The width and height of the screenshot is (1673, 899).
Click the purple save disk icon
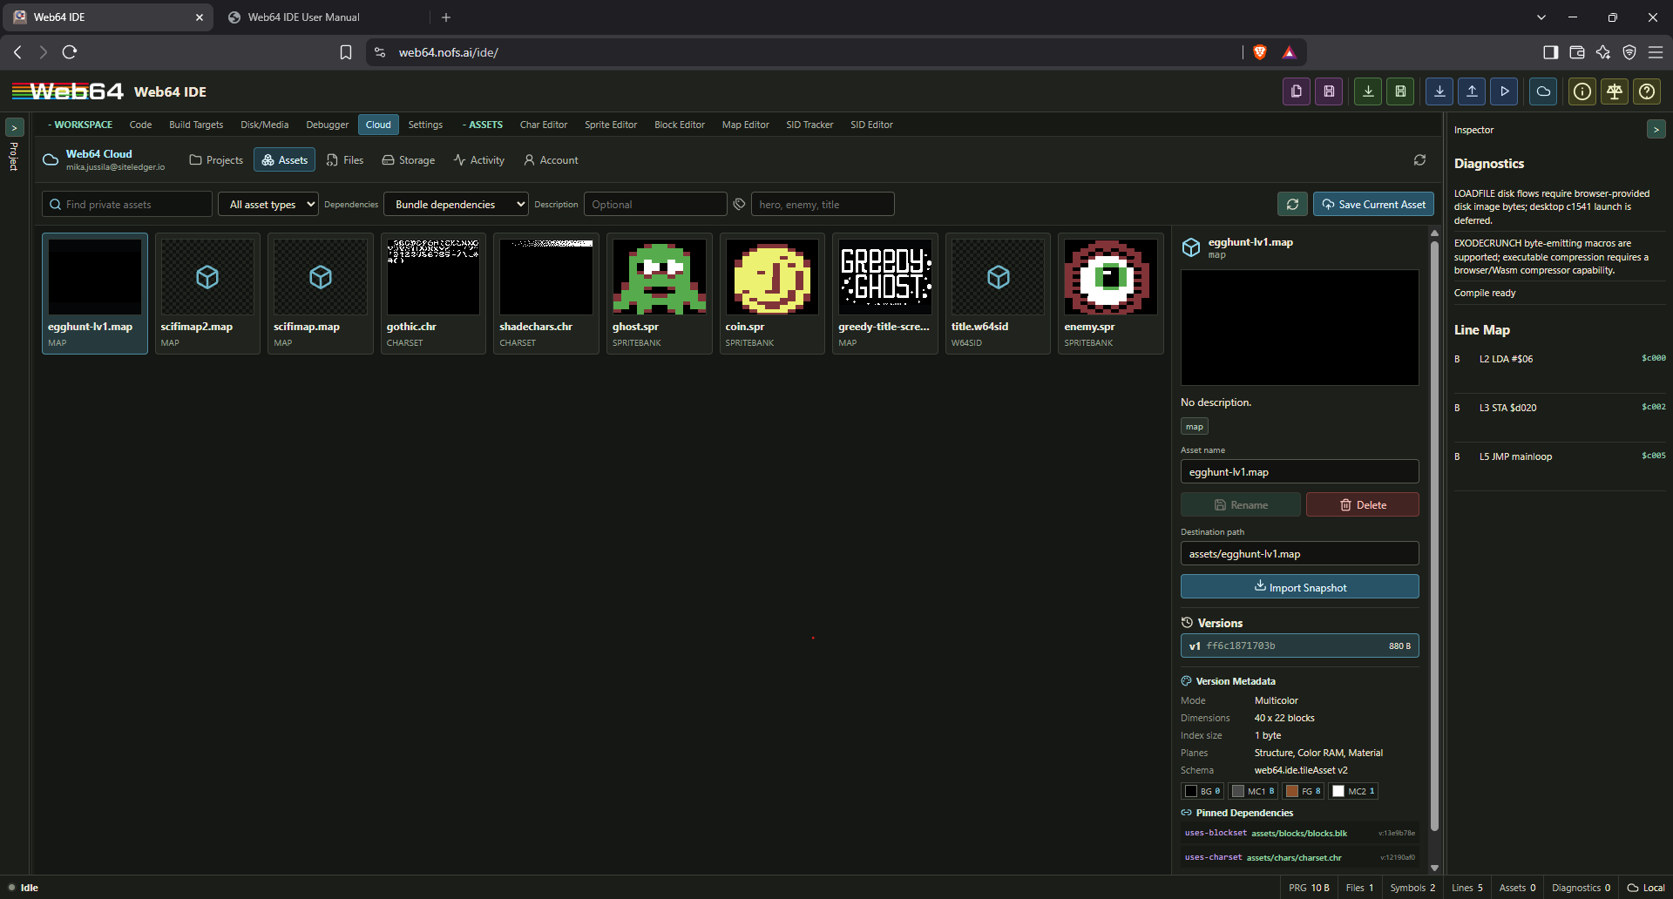coord(1329,91)
